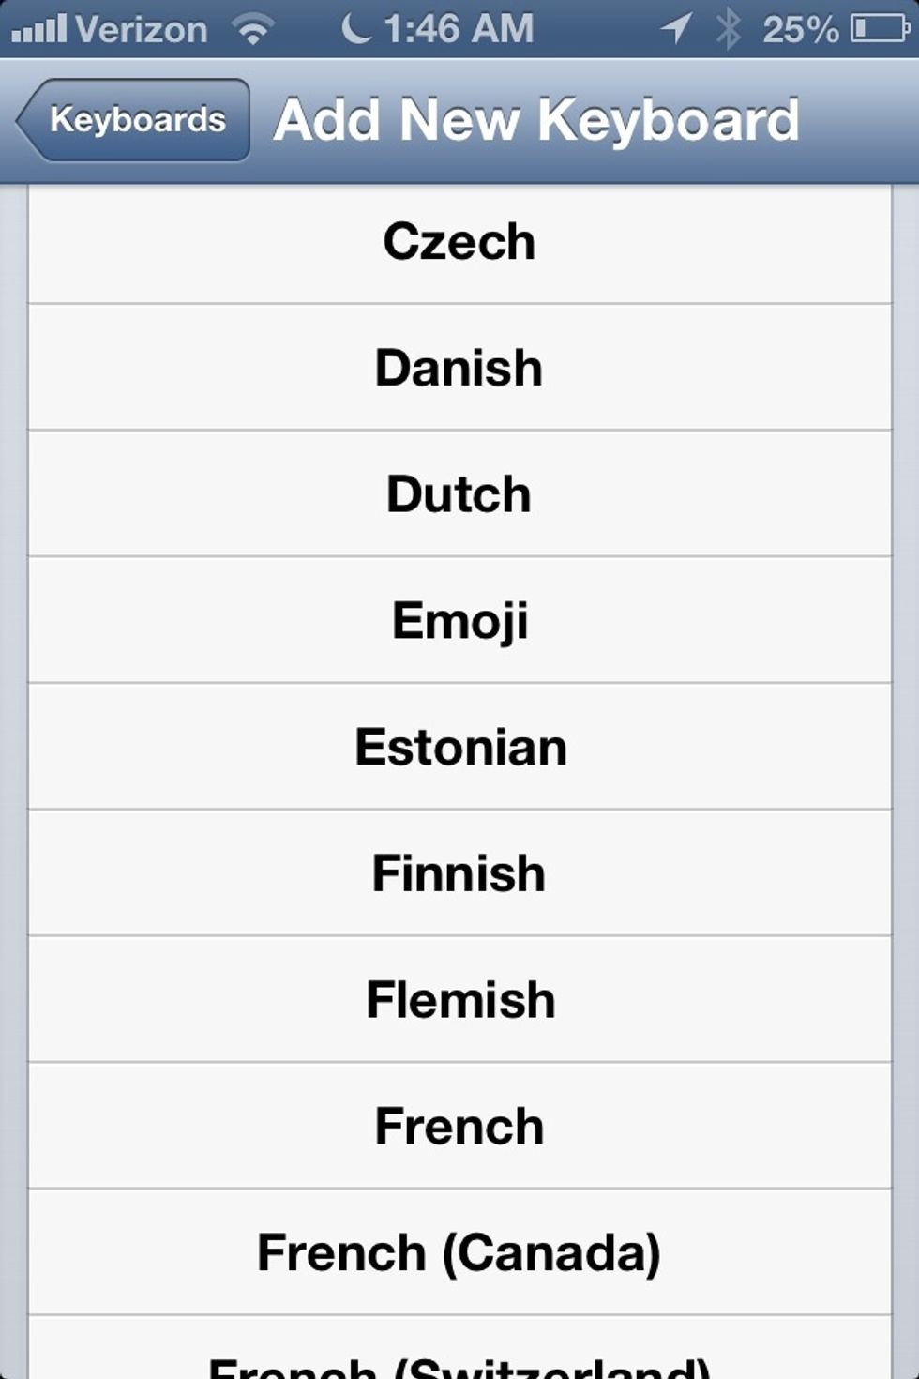Choose the Danish keyboard

459,368
